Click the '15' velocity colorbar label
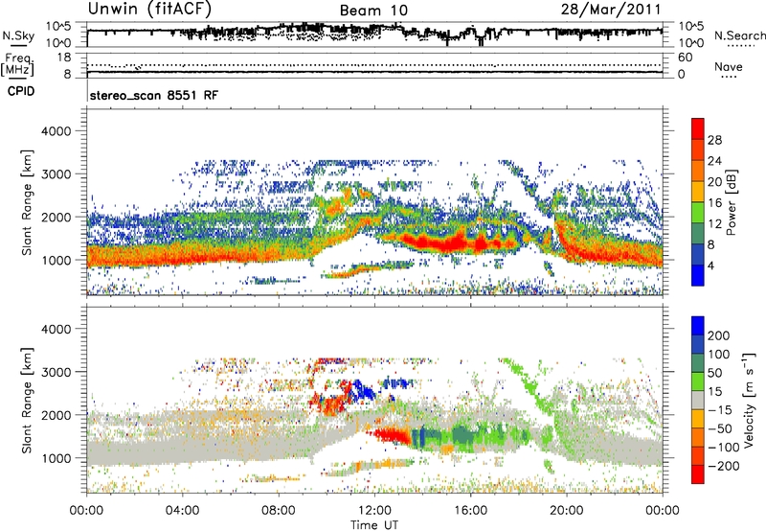Screen dimensions: 766x531 click(714, 392)
